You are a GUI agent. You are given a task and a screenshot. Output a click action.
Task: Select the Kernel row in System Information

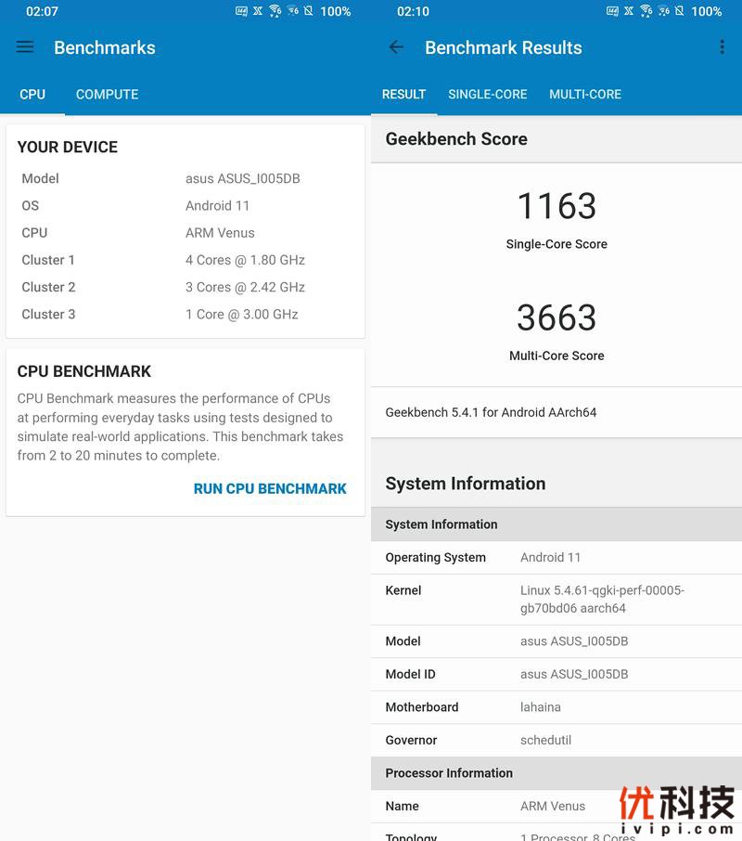(x=556, y=599)
